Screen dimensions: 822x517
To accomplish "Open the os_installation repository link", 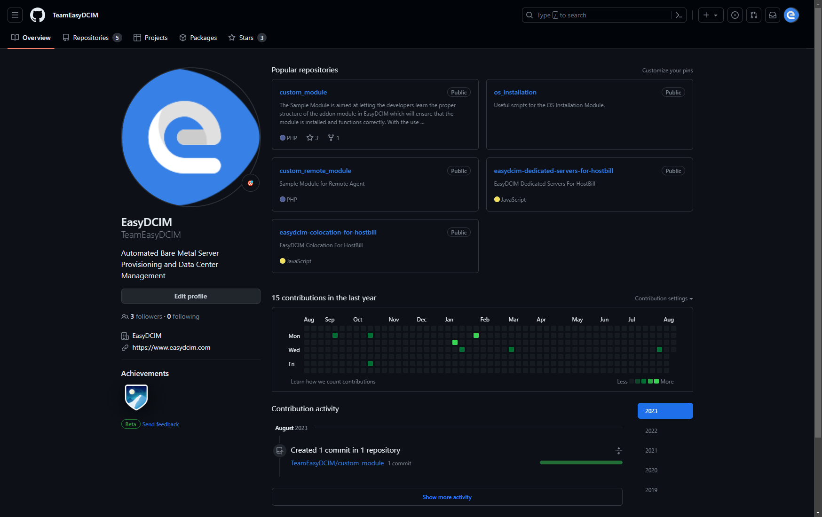I will point(515,92).
